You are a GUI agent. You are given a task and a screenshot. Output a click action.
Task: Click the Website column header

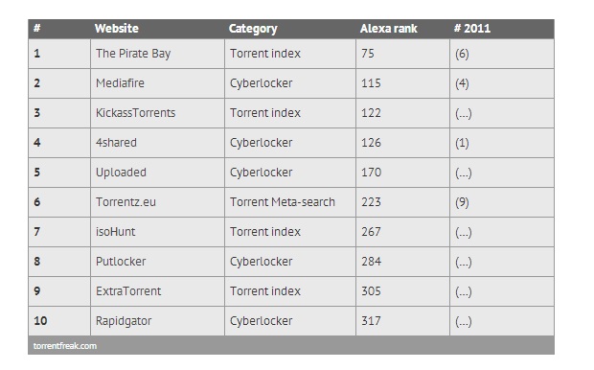click(x=117, y=29)
